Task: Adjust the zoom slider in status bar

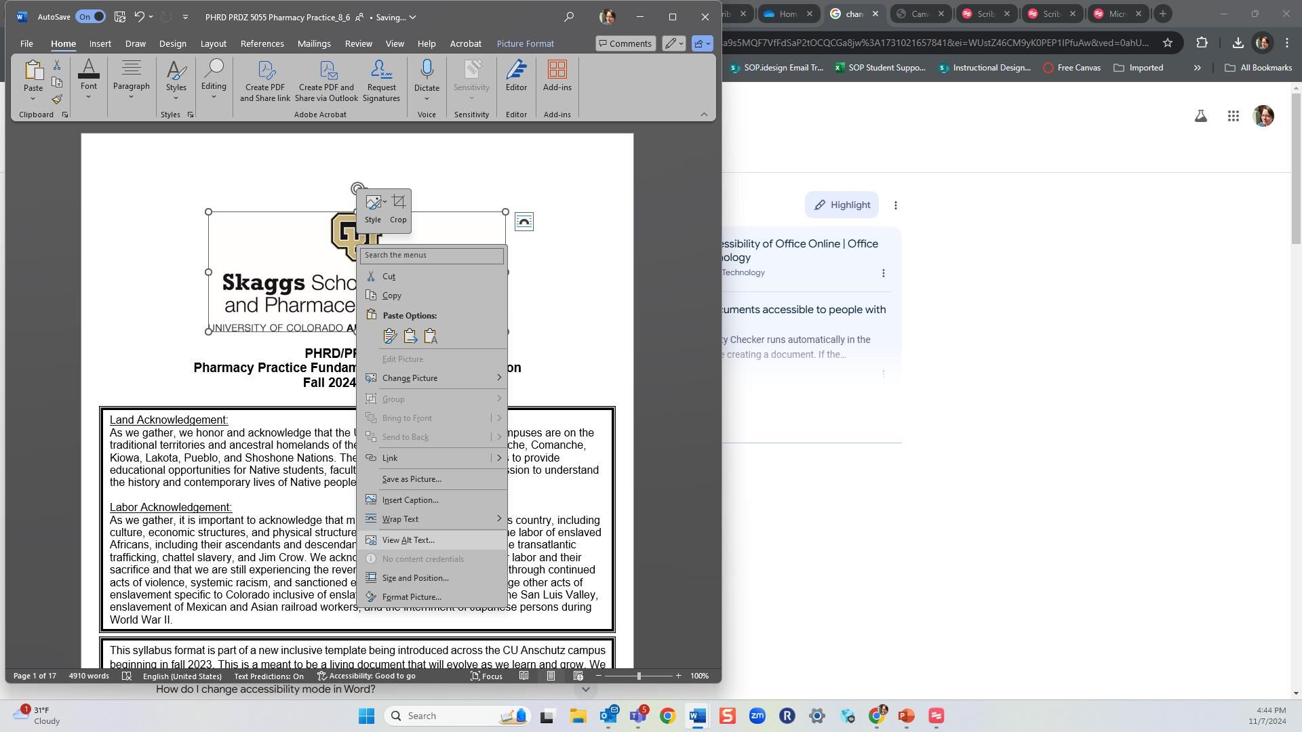Action: (638, 676)
